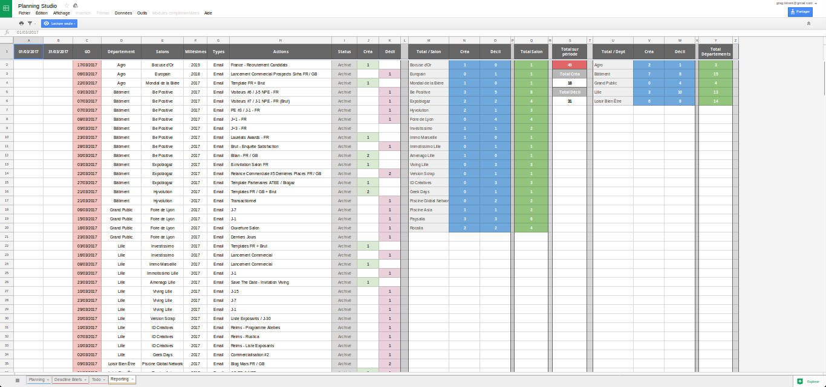Viewport: 826px width, 387px height.
Task: Click the print icon in the toolbar
Action: pyautogui.click(x=21, y=24)
